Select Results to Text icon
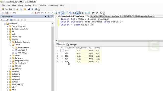This screenshot has width=163, height=91. pos(74,13)
